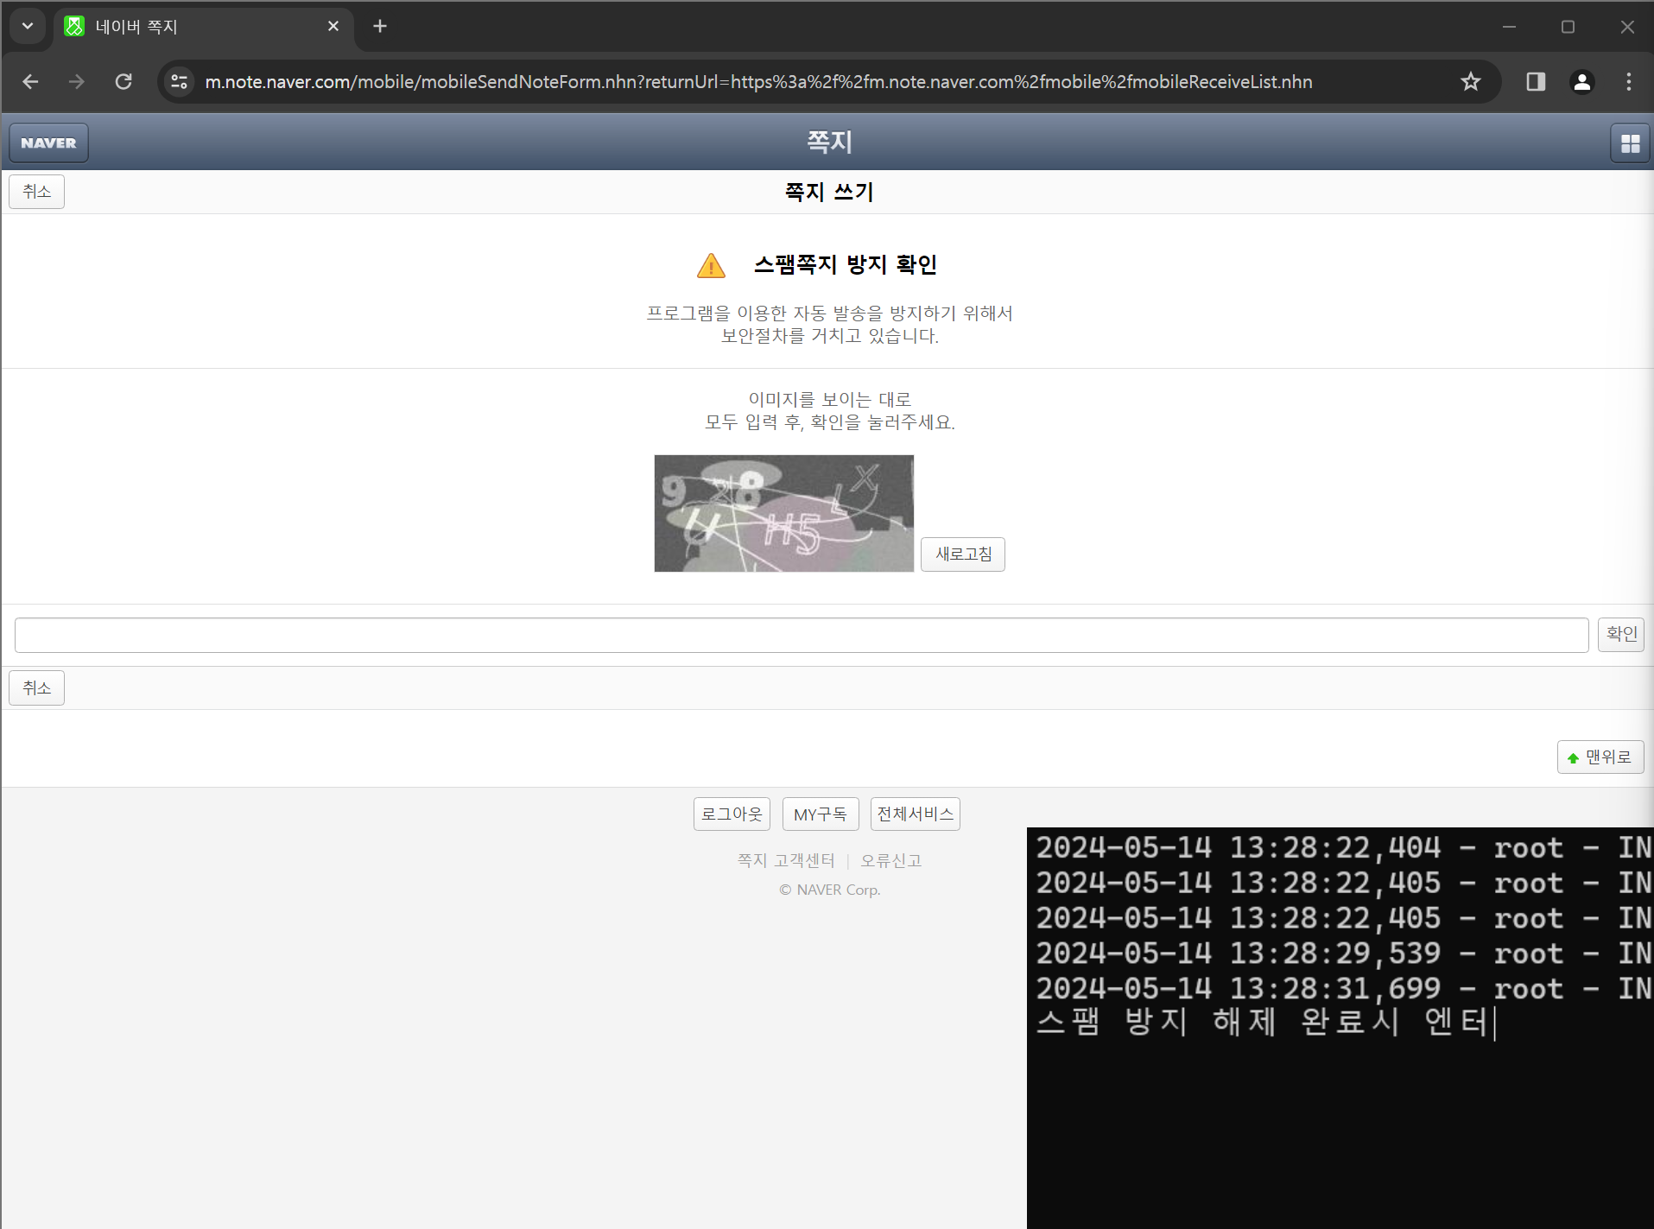Click the top 취소 button
Image resolution: width=1654 pixels, height=1229 pixels.
coord(36,191)
